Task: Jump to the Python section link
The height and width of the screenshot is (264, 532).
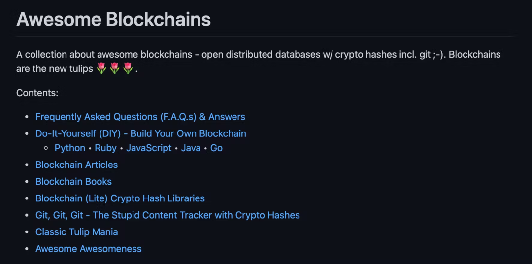Action: 70,148
